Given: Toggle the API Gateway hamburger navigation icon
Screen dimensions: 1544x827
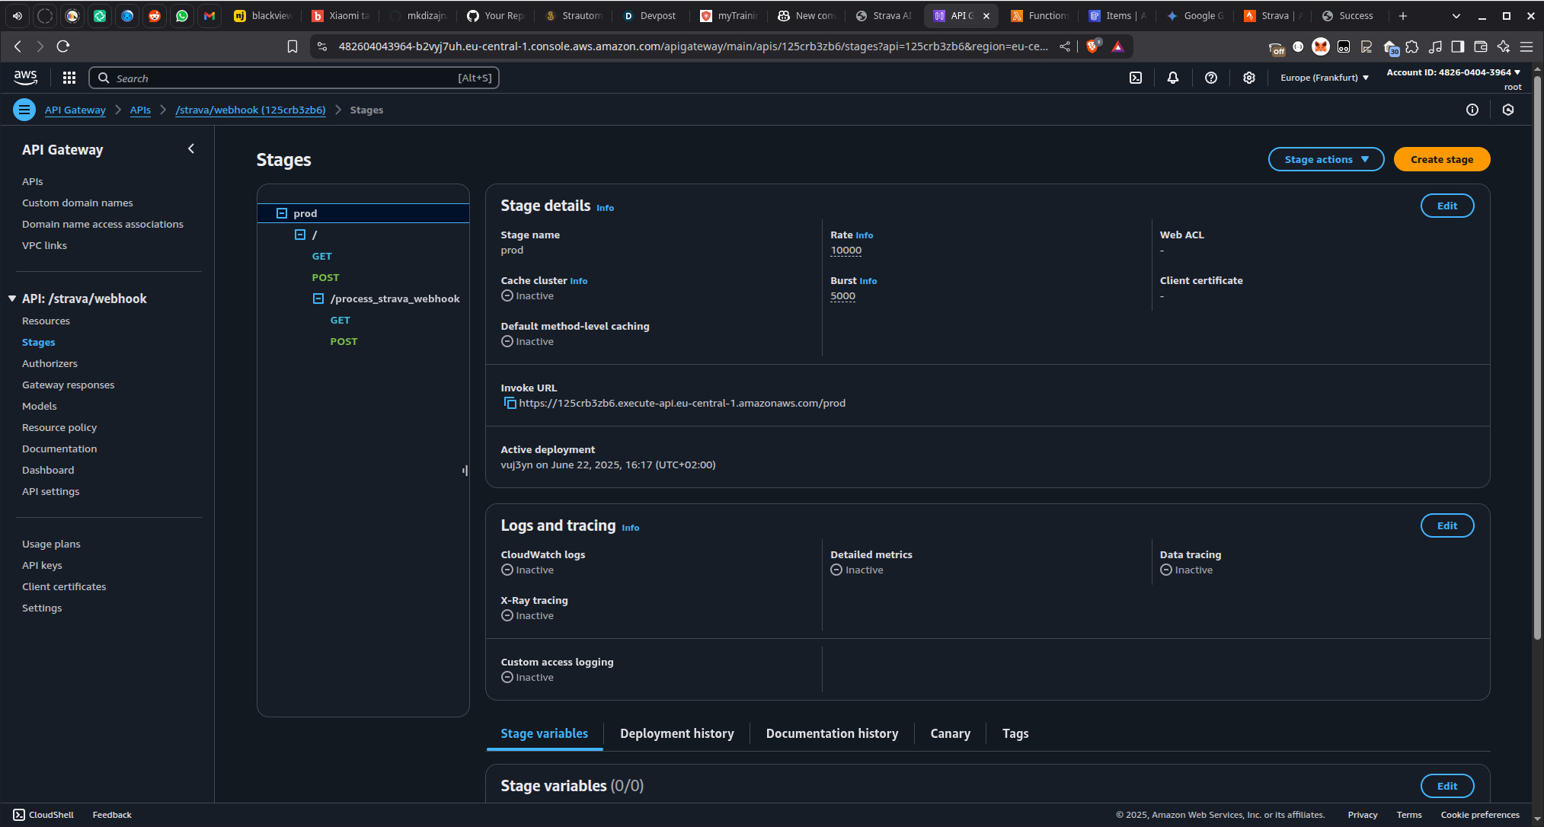Looking at the screenshot, I should (24, 110).
